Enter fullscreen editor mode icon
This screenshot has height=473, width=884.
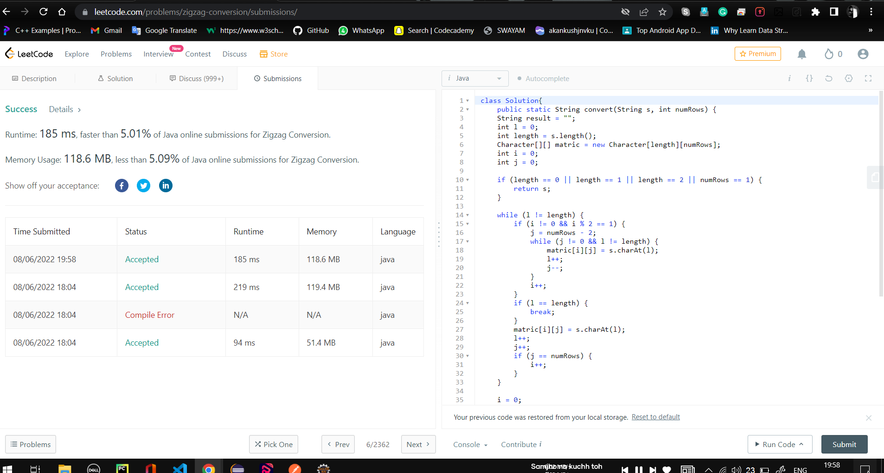click(868, 78)
